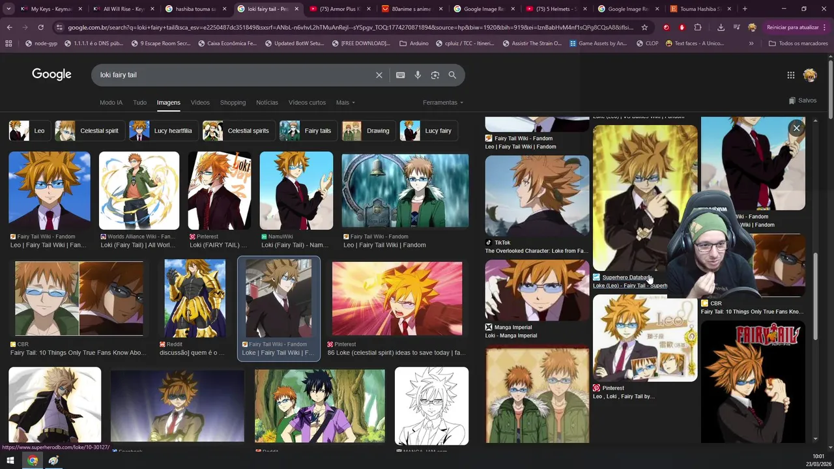Image resolution: width=834 pixels, height=469 pixels.
Task: Close the image preview side panel
Action: click(x=796, y=128)
